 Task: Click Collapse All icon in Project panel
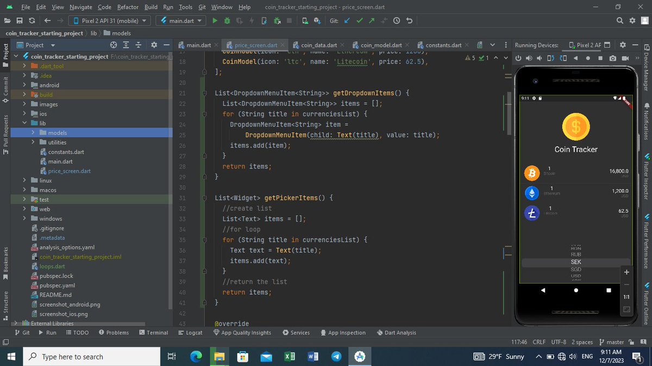coord(138,45)
